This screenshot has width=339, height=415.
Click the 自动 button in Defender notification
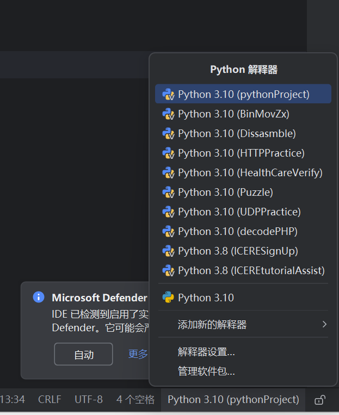(84, 355)
